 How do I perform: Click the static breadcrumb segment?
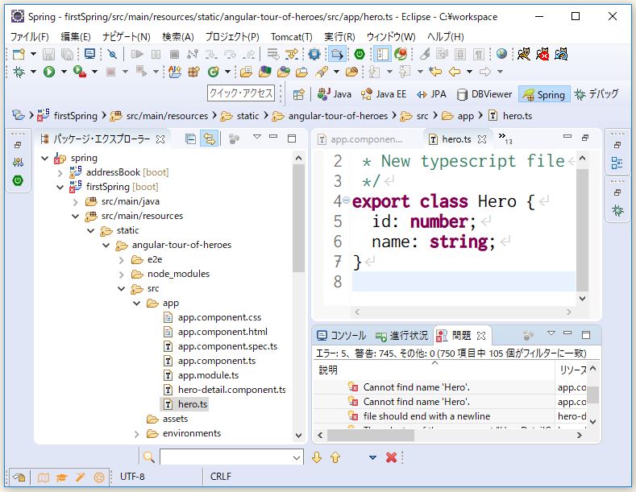click(247, 116)
